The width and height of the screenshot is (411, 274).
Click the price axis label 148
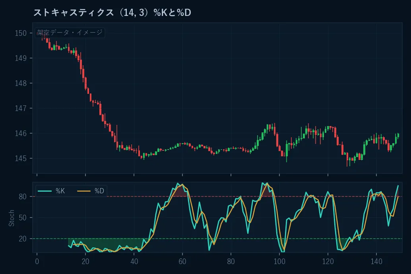click(21, 84)
